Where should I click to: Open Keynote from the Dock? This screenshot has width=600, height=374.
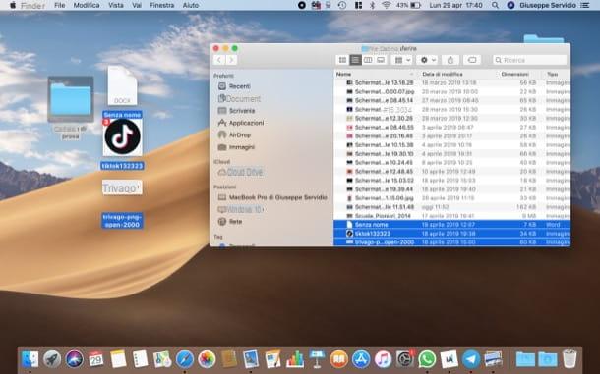[x=317, y=359]
